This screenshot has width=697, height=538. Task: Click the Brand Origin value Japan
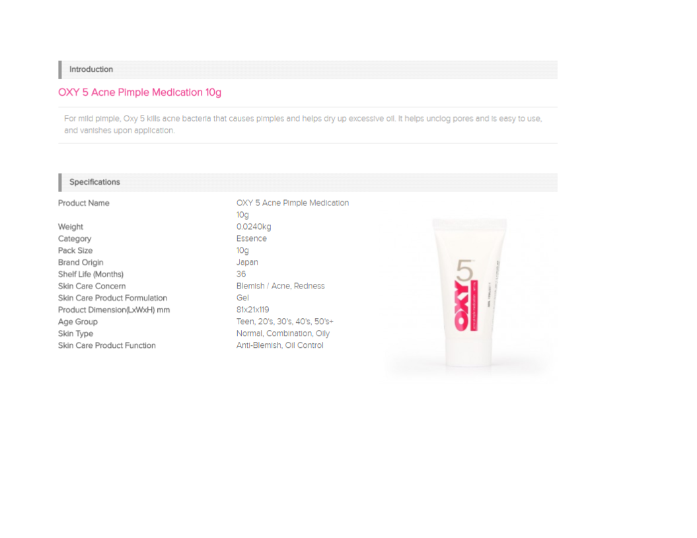click(247, 263)
